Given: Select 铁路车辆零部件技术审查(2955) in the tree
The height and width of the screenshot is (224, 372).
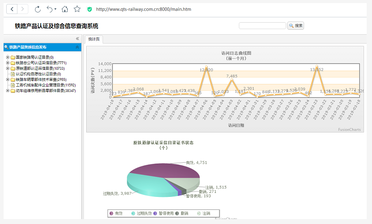Looking at the screenshot, I should 41,80.
